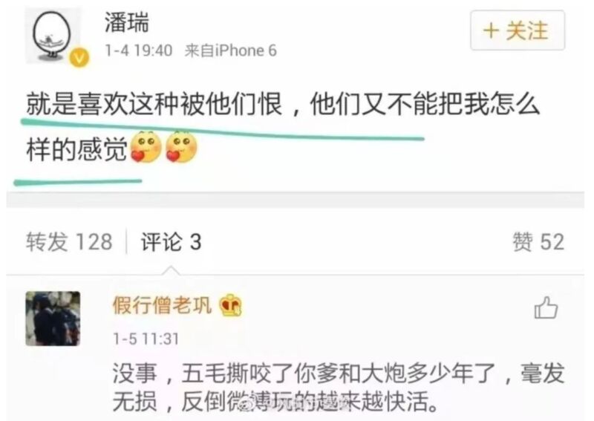
Task: Click the first heart-face emoji
Action: click(x=146, y=147)
